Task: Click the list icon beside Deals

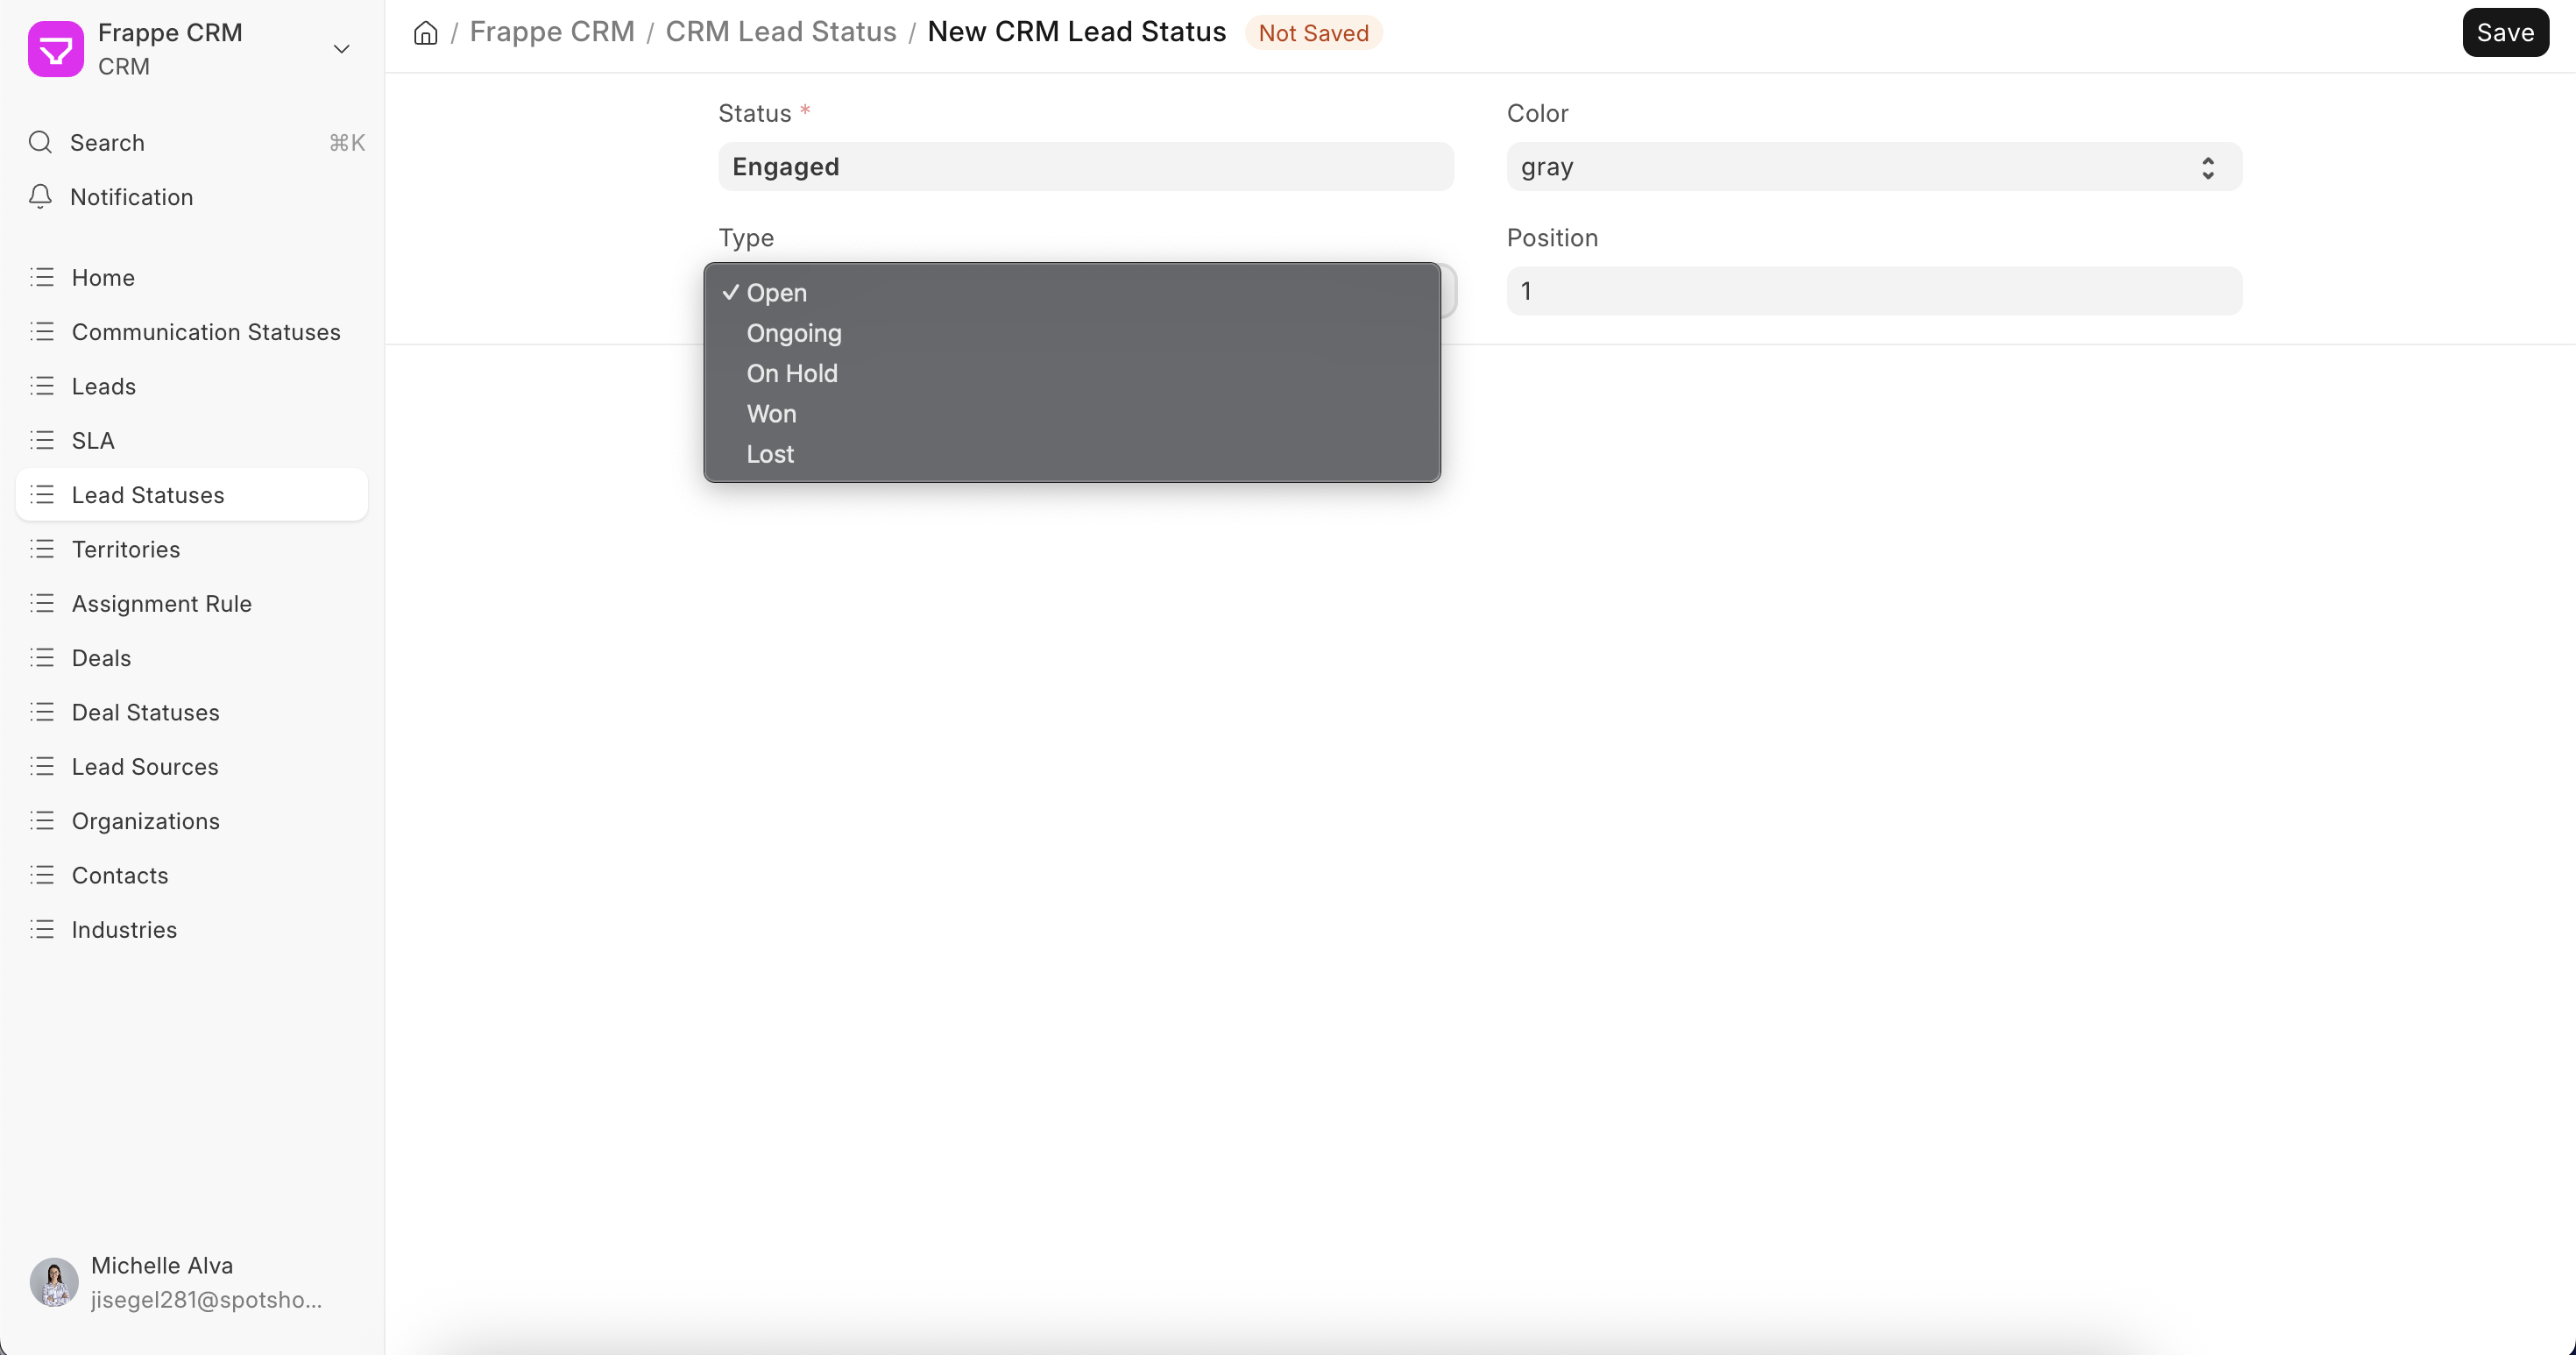Action: 42,658
